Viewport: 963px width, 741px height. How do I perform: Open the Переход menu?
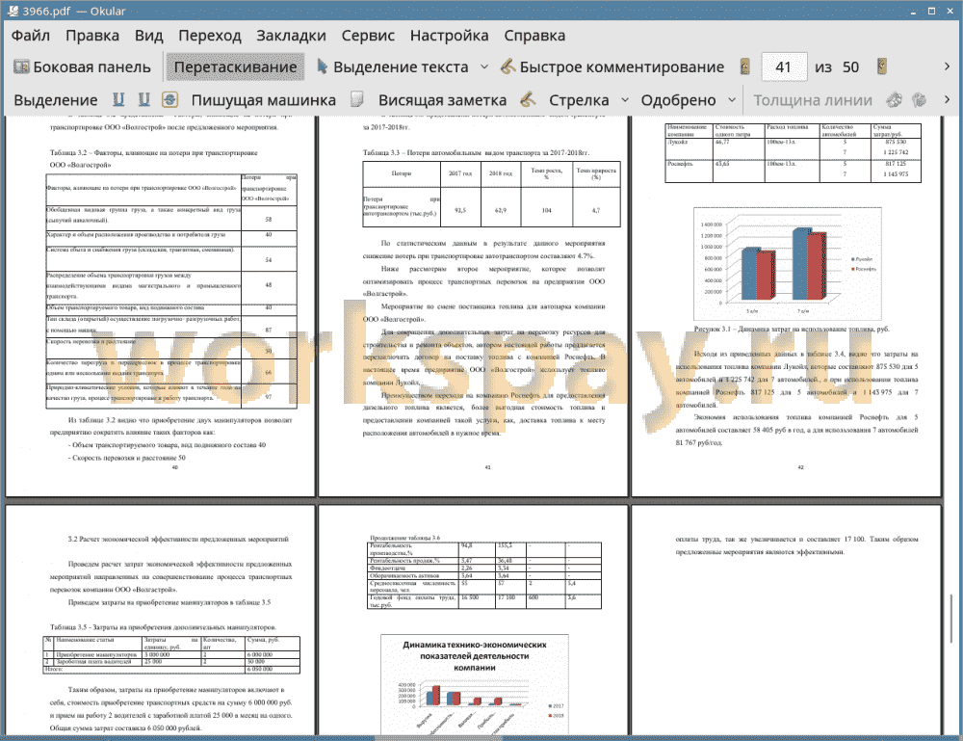click(x=209, y=36)
